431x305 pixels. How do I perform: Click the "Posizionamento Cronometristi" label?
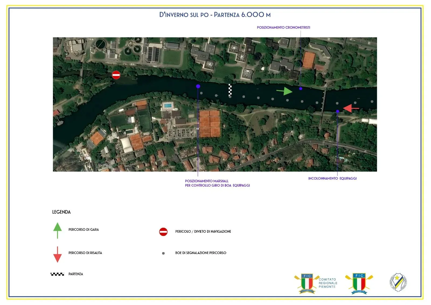(283, 28)
